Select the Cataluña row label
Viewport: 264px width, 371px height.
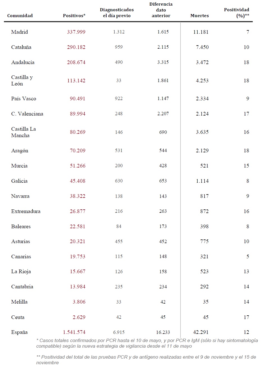click(21, 47)
